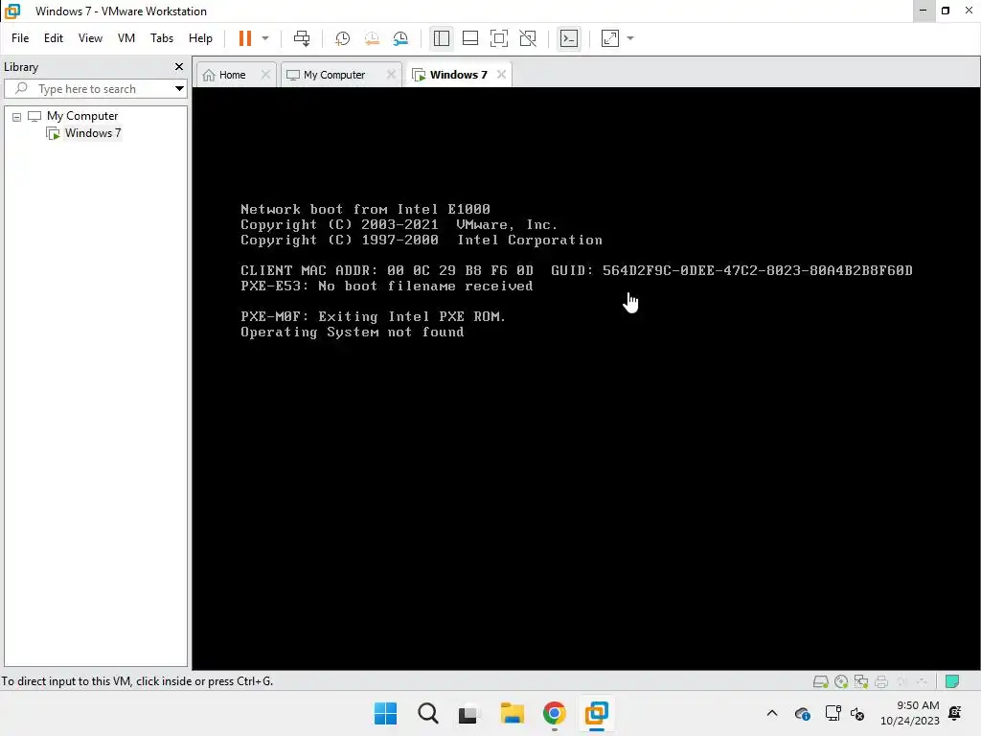981x736 pixels.
Task: Click the VMware logo in the title bar
Action: click(12, 11)
